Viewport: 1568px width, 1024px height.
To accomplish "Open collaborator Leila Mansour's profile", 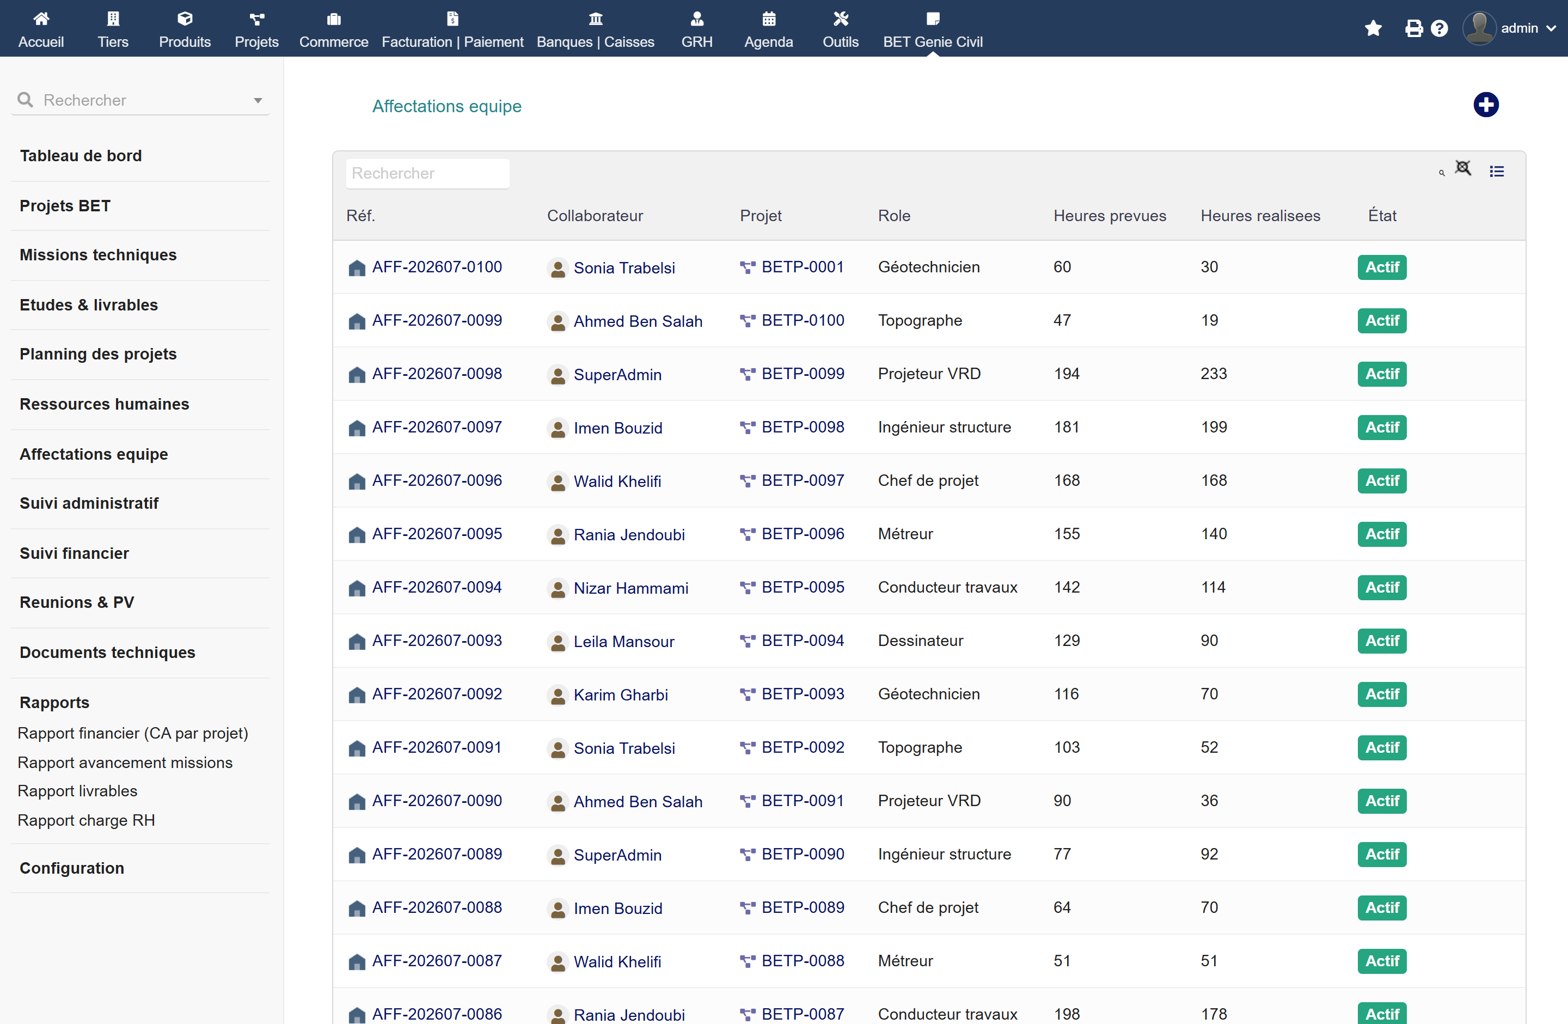I will click(623, 641).
